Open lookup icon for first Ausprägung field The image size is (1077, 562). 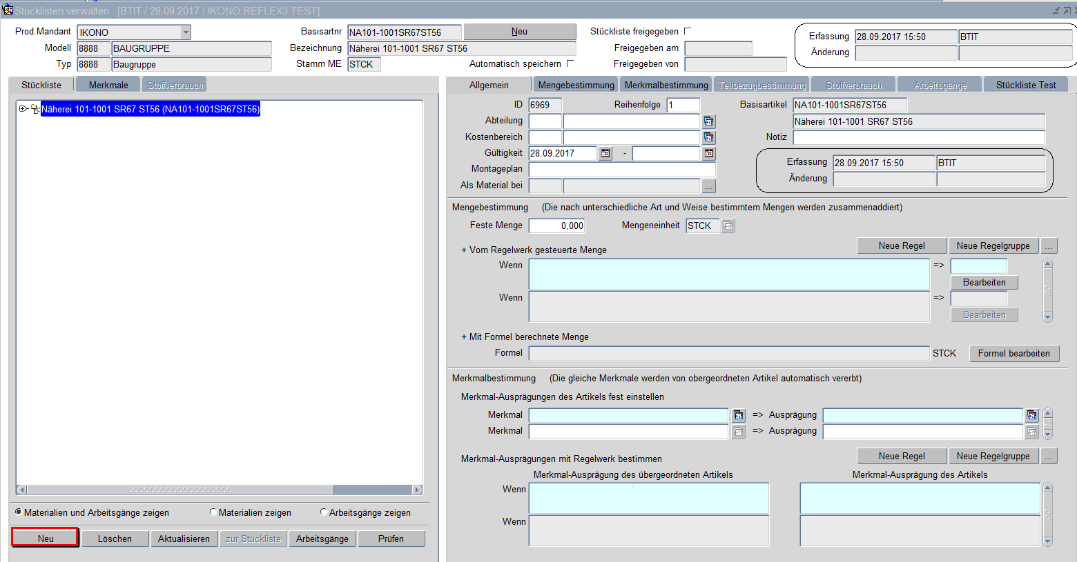(1032, 415)
